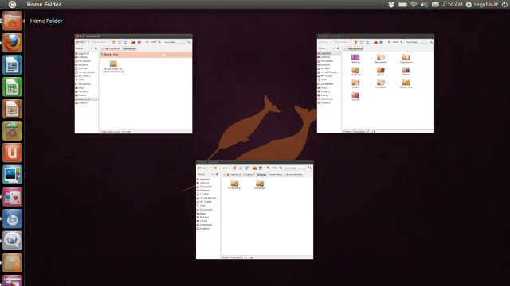The image size is (510, 286).
Task: Open view mode dropdown in Downloads window
Action: click(174, 42)
